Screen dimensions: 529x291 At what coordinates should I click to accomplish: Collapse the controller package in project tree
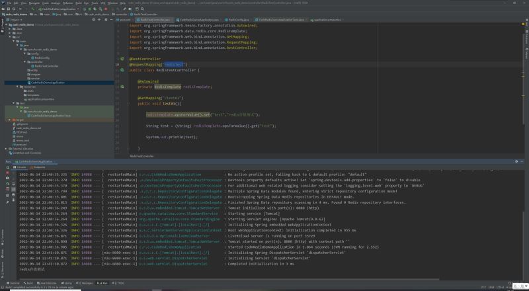click(x=24, y=62)
